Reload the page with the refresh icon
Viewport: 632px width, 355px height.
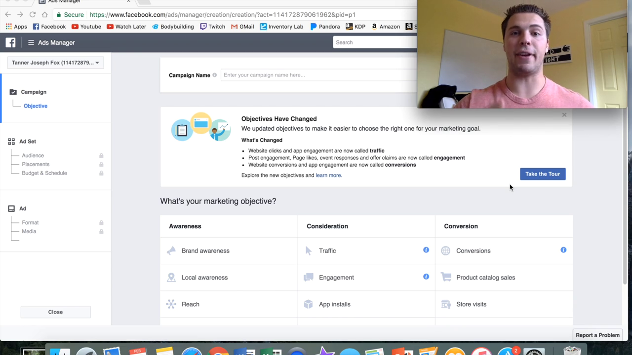(x=33, y=15)
